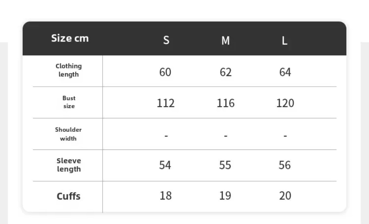Image resolution: width=369 pixels, height=224 pixels.
Task: Click the 'Bust size' row label
Action: point(69,102)
